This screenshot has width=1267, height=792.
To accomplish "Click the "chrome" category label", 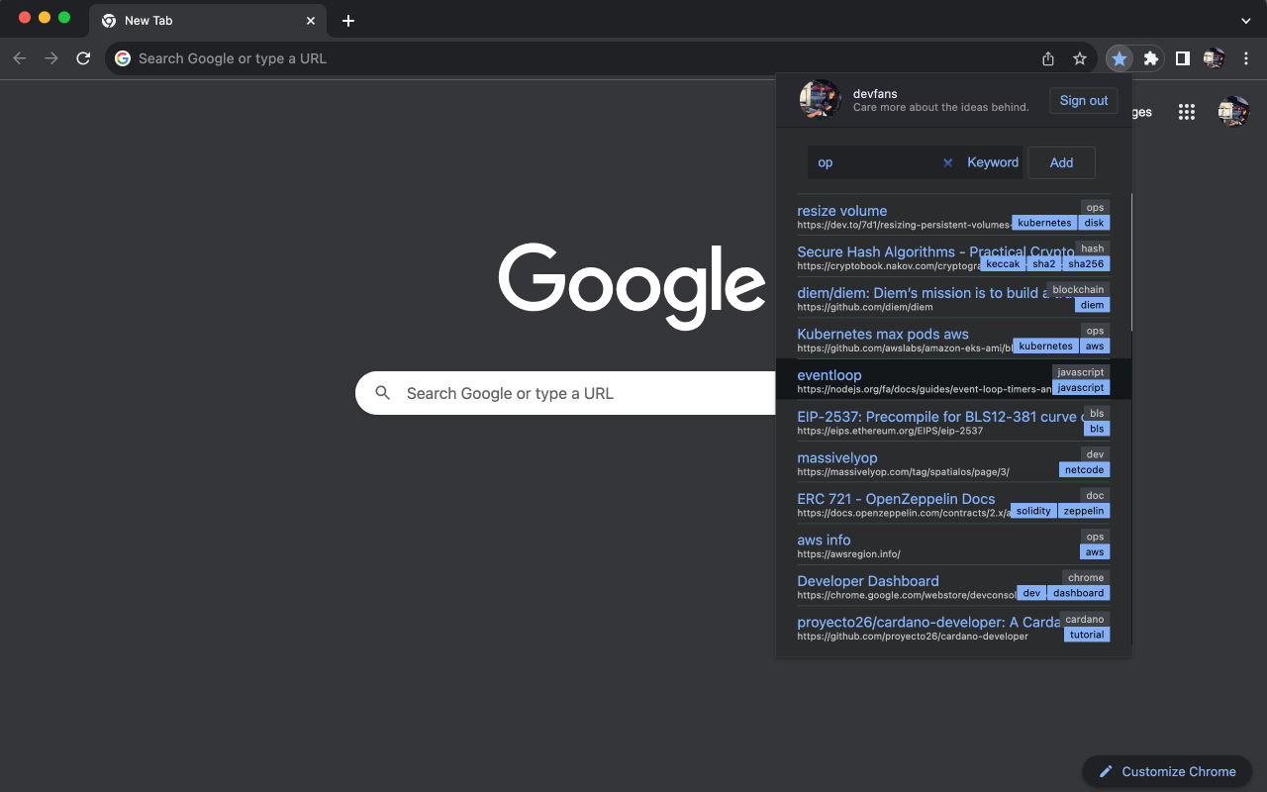I will (x=1086, y=577).
